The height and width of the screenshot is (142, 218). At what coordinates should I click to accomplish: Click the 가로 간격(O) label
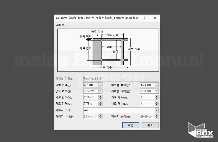pos(64,104)
